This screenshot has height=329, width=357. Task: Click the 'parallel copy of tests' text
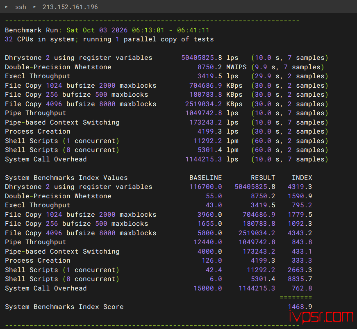pos(169,39)
